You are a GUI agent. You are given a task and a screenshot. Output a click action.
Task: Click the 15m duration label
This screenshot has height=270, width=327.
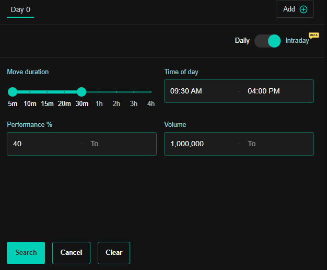click(x=47, y=103)
